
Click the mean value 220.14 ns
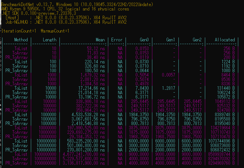[95, 62]
